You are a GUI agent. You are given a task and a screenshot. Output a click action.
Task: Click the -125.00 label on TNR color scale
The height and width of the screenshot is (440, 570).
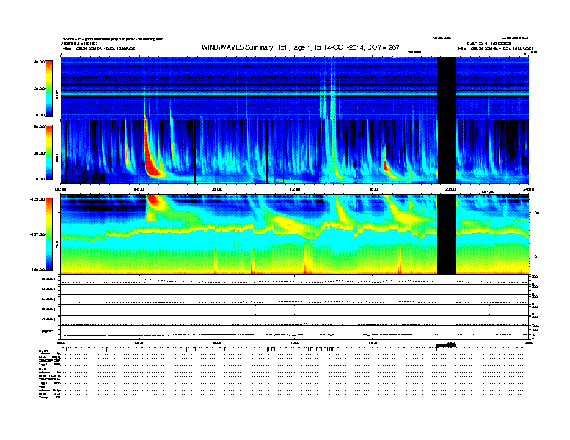(x=38, y=199)
